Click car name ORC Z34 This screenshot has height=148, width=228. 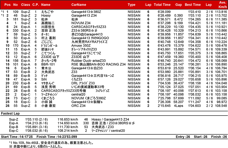[78, 106]
